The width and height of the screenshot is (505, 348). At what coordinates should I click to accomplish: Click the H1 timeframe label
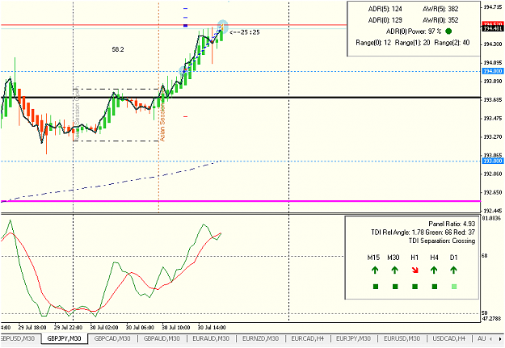[x=415, y=258]
